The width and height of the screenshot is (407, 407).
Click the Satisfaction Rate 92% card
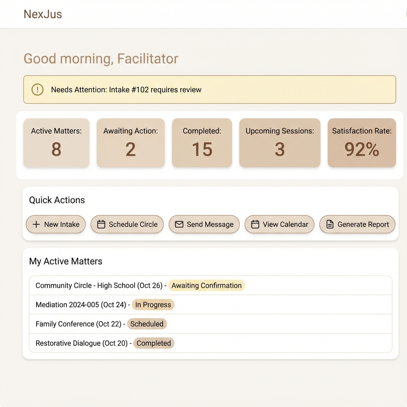tap(362, 142)
